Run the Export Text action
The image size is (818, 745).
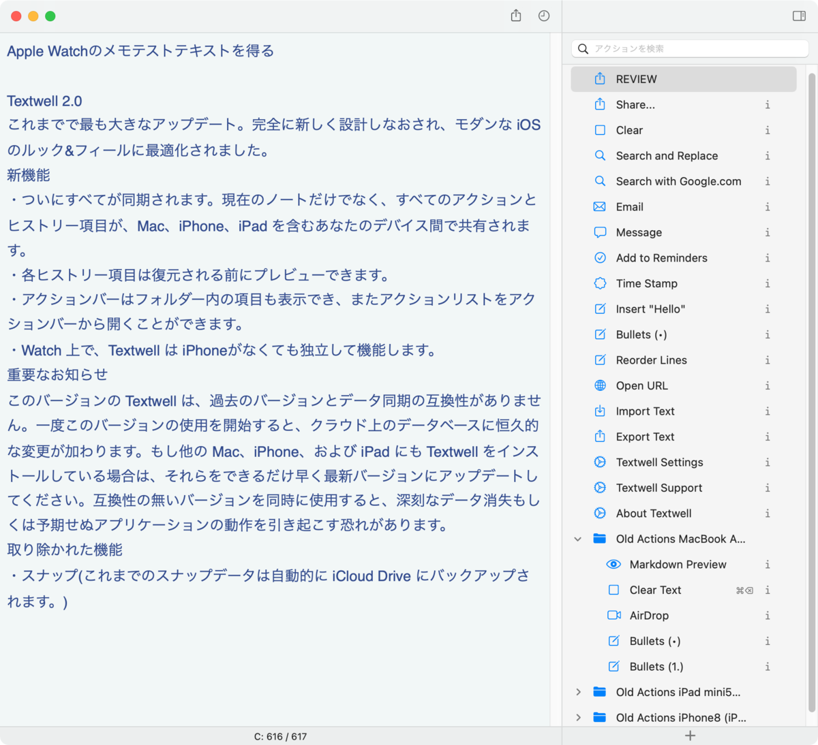684,437
